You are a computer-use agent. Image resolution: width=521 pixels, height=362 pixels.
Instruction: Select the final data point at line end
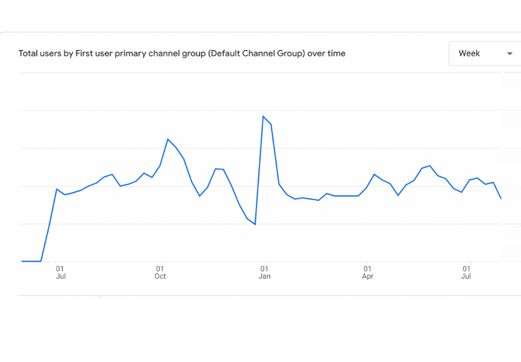coord(501,198)
